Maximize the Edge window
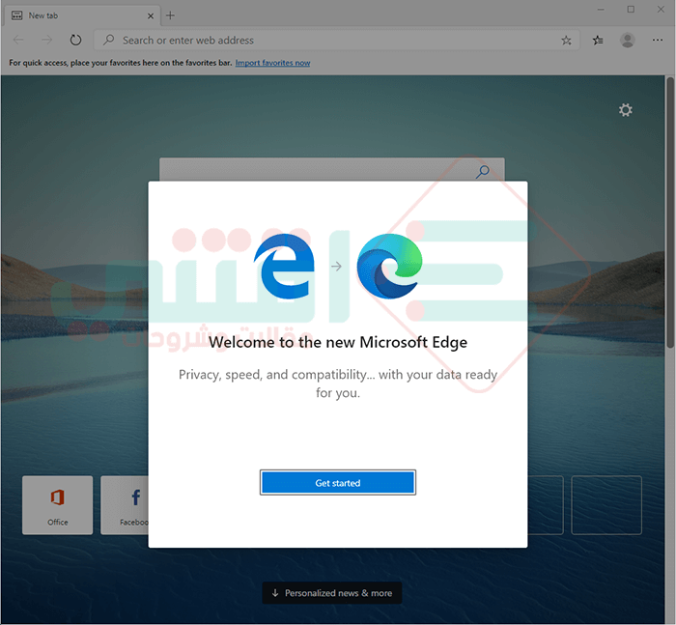This screenshot has width=676, height=625. pos(631,10)
